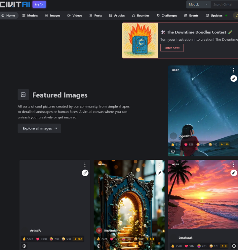Image resolution: width=238 pixels, height=250 pixels.
Task: Click the CivitAI logo
Action: [x=15, y=4]
